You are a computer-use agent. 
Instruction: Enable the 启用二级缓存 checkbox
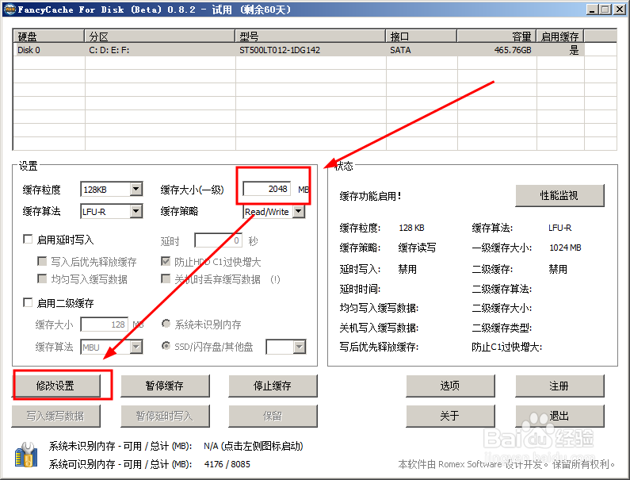click(28, 302)
